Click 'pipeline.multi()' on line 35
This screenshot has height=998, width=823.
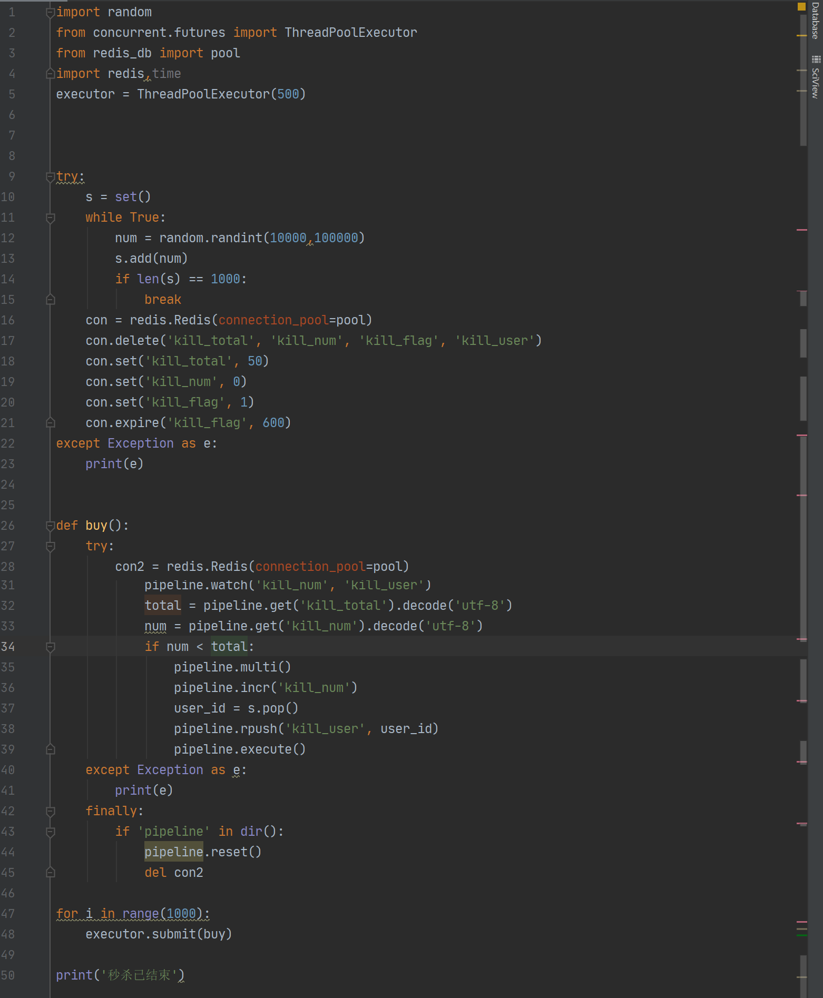[x=232, y=667]
